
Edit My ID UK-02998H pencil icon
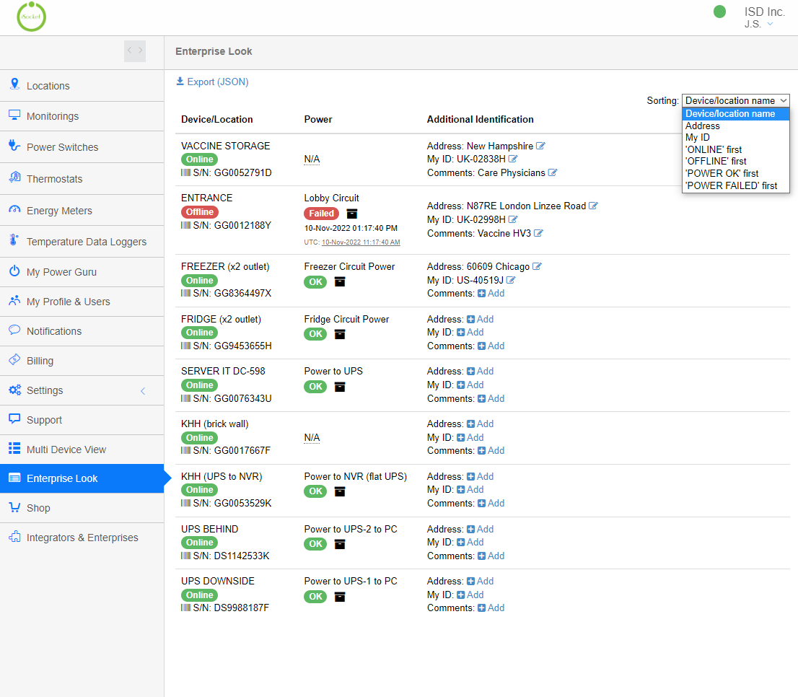click(513, 220)
